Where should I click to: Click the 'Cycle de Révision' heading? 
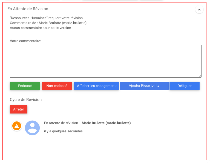[26, 100]
